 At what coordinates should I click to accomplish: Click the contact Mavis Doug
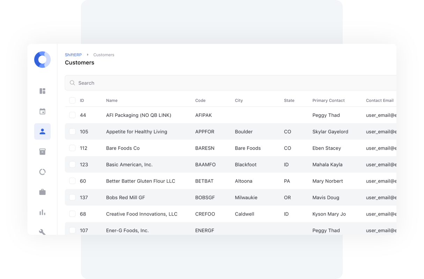(326, 197)
